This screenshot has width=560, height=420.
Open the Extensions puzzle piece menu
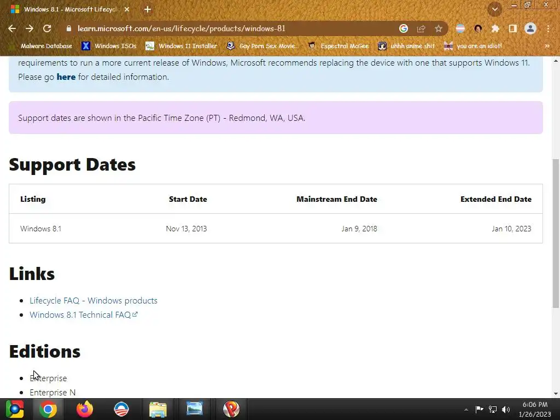click(495, 28)
